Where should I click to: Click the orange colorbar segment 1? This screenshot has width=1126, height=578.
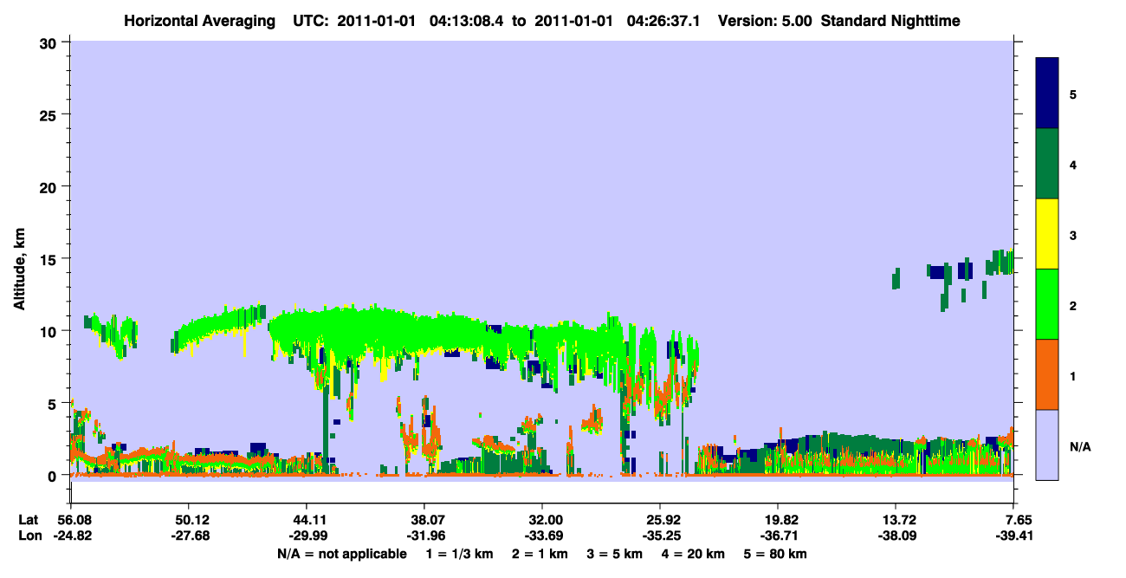[x=1047, y=374]
